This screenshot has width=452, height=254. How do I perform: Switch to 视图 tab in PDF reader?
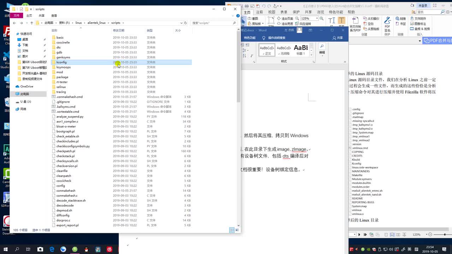pyautogui.click(x=272, y=12)
